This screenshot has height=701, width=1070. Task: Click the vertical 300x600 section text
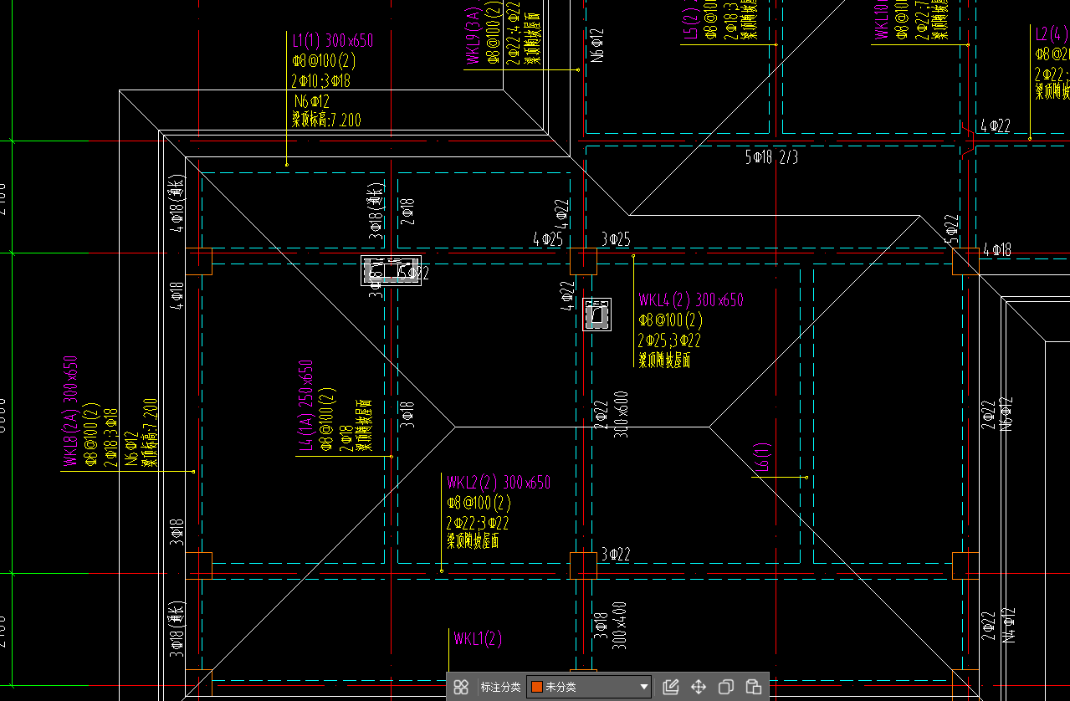pyautogui.click(x=621, y=413)
